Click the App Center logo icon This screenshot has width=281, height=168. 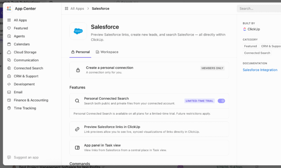point(9,8)
